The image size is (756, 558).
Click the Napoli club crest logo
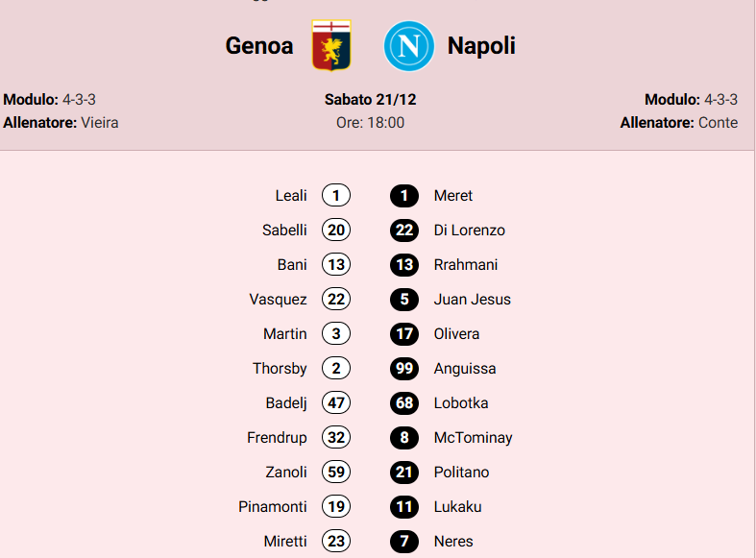pyautogui.click(x=409, y=46)
